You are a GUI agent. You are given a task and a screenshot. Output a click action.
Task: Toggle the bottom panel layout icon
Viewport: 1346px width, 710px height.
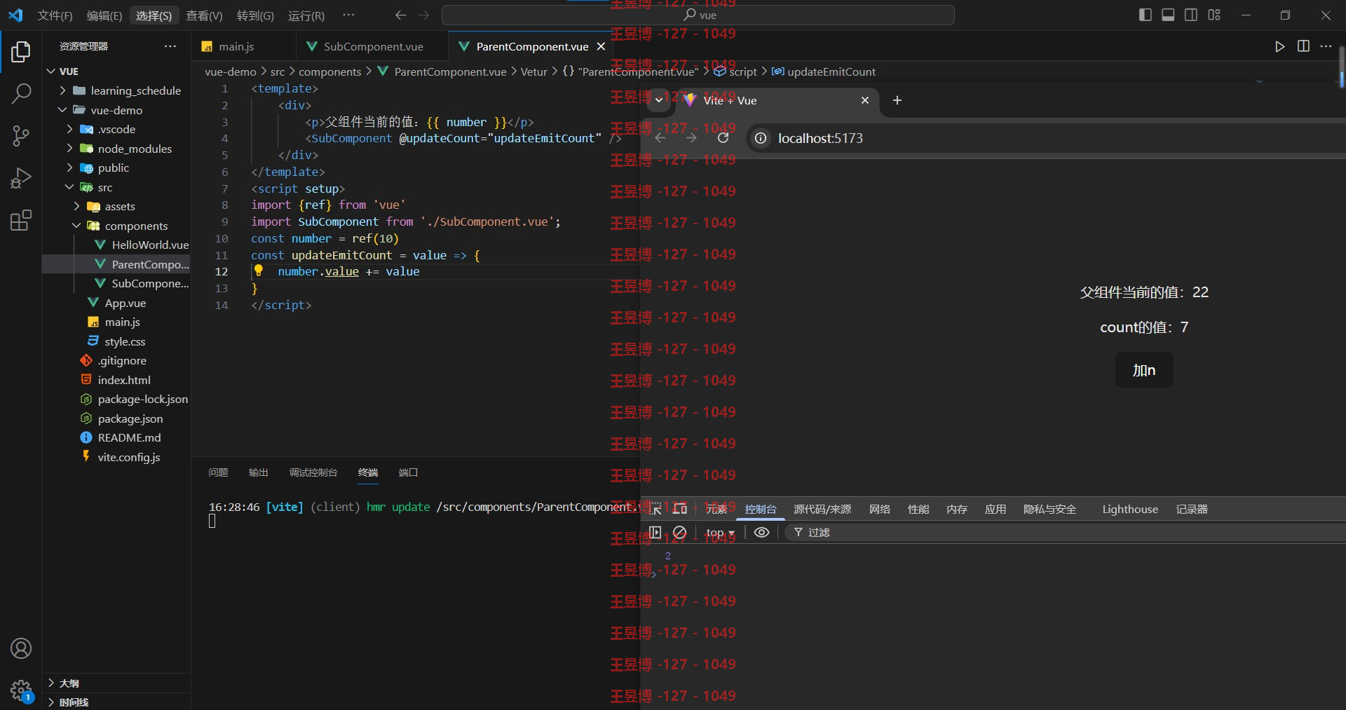click(x=1168, y=15)
